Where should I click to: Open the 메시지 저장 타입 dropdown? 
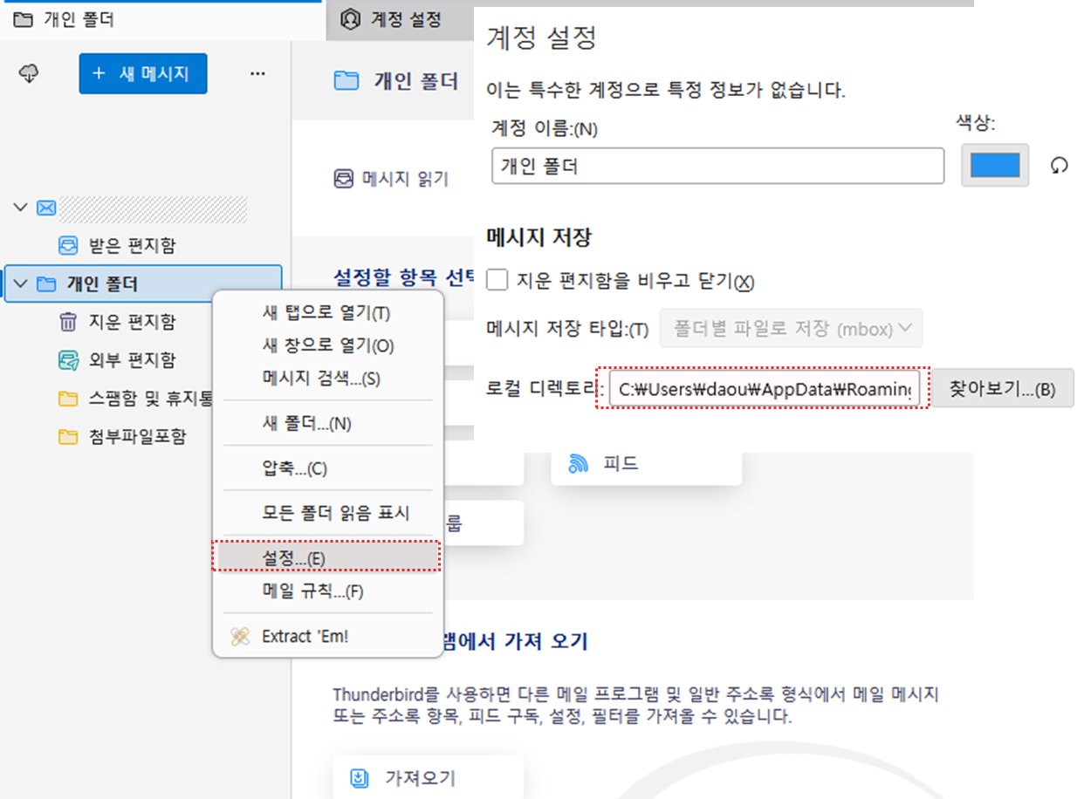coord(791,330)
